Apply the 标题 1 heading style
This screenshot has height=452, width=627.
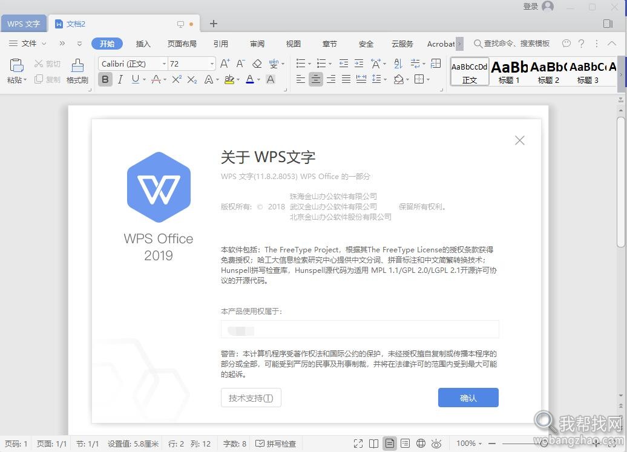(x=509, y=72)
